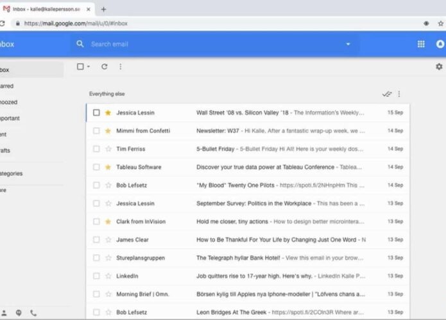Click the browser extension eye icon
Screen dimensions: 446x320
426,24
